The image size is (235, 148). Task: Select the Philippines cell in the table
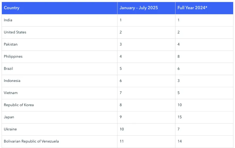coord(13,56)
